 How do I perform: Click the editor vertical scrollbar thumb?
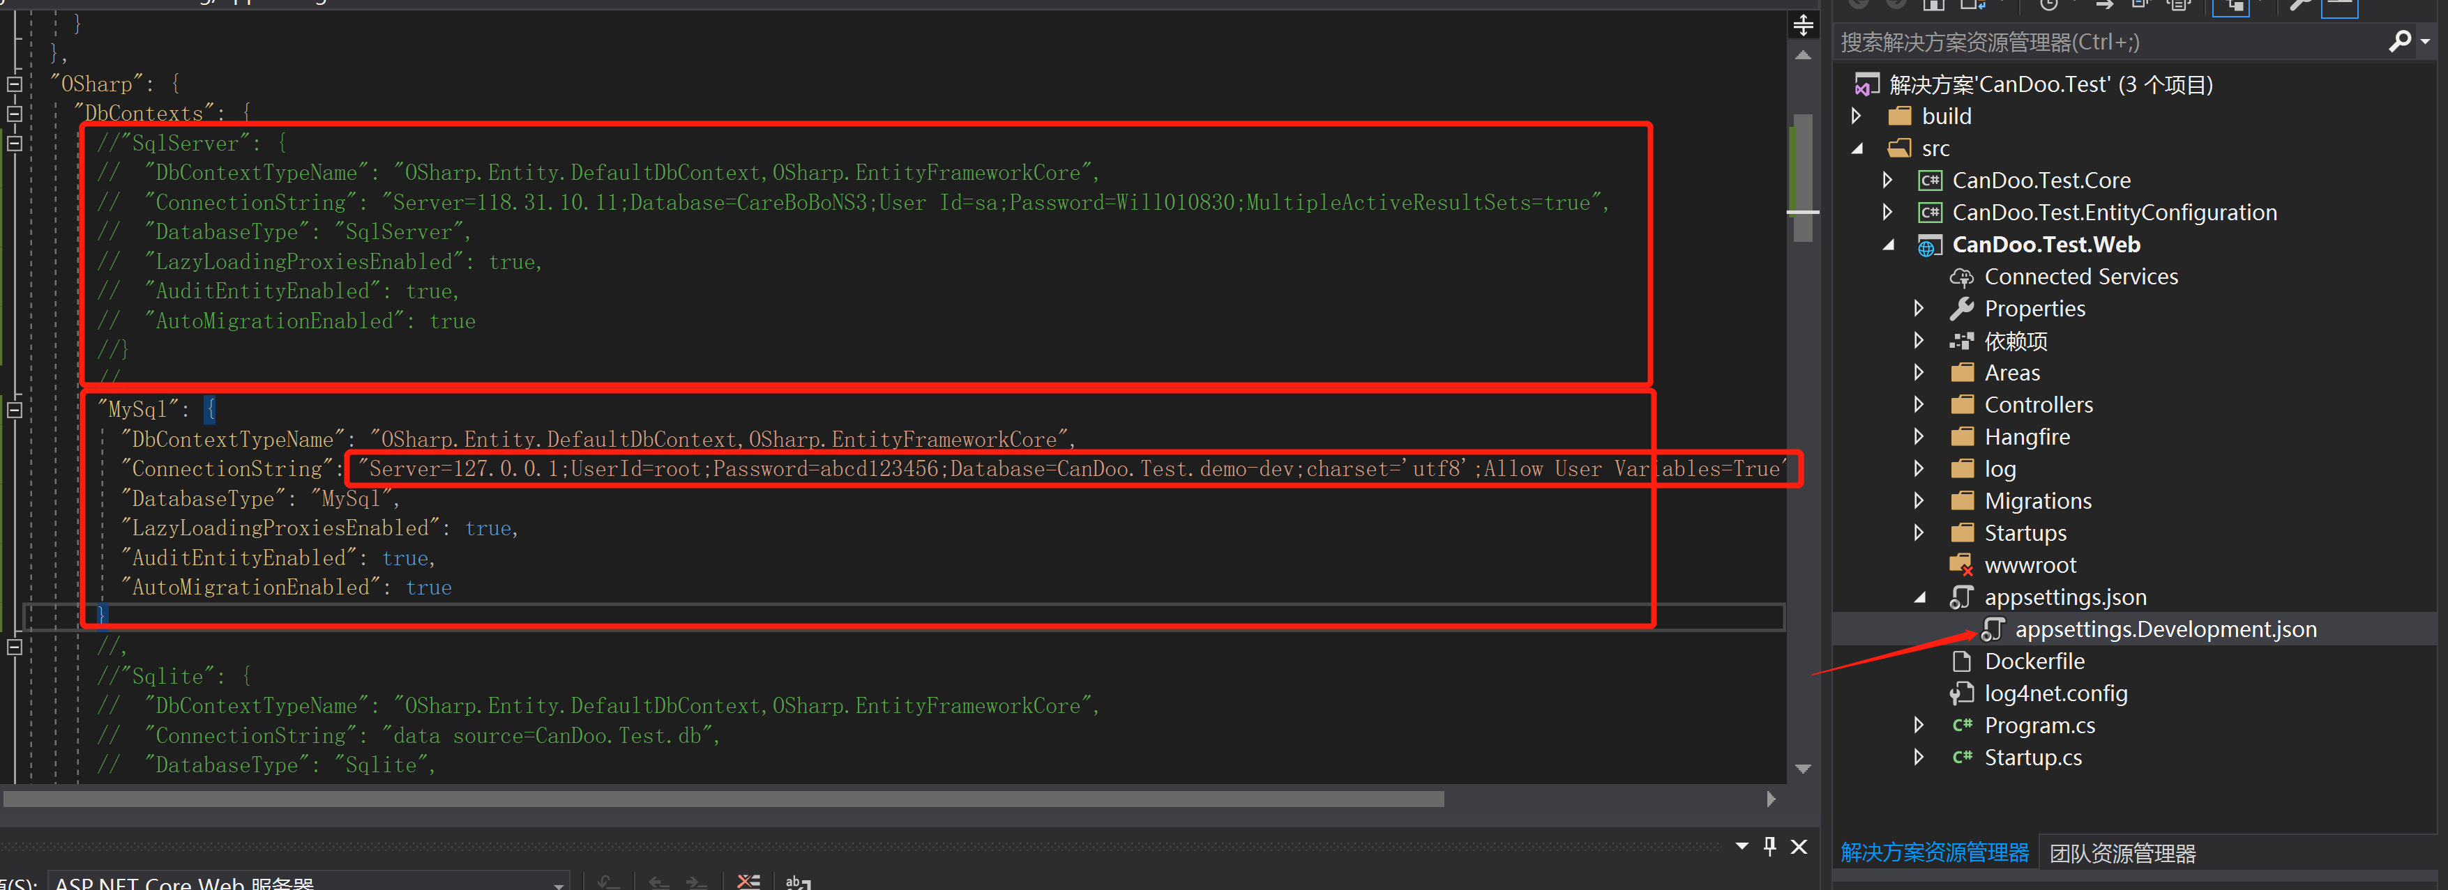pyautogui.click(x=1803, y=178)
